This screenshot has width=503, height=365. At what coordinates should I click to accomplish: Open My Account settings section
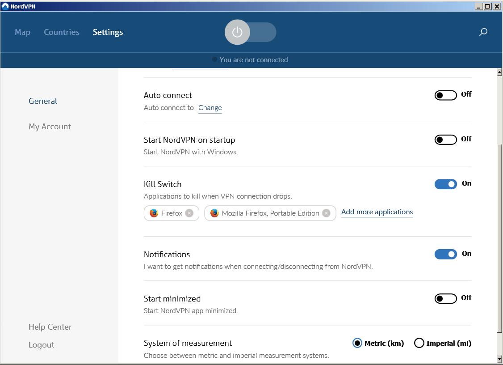coord(50,127)
